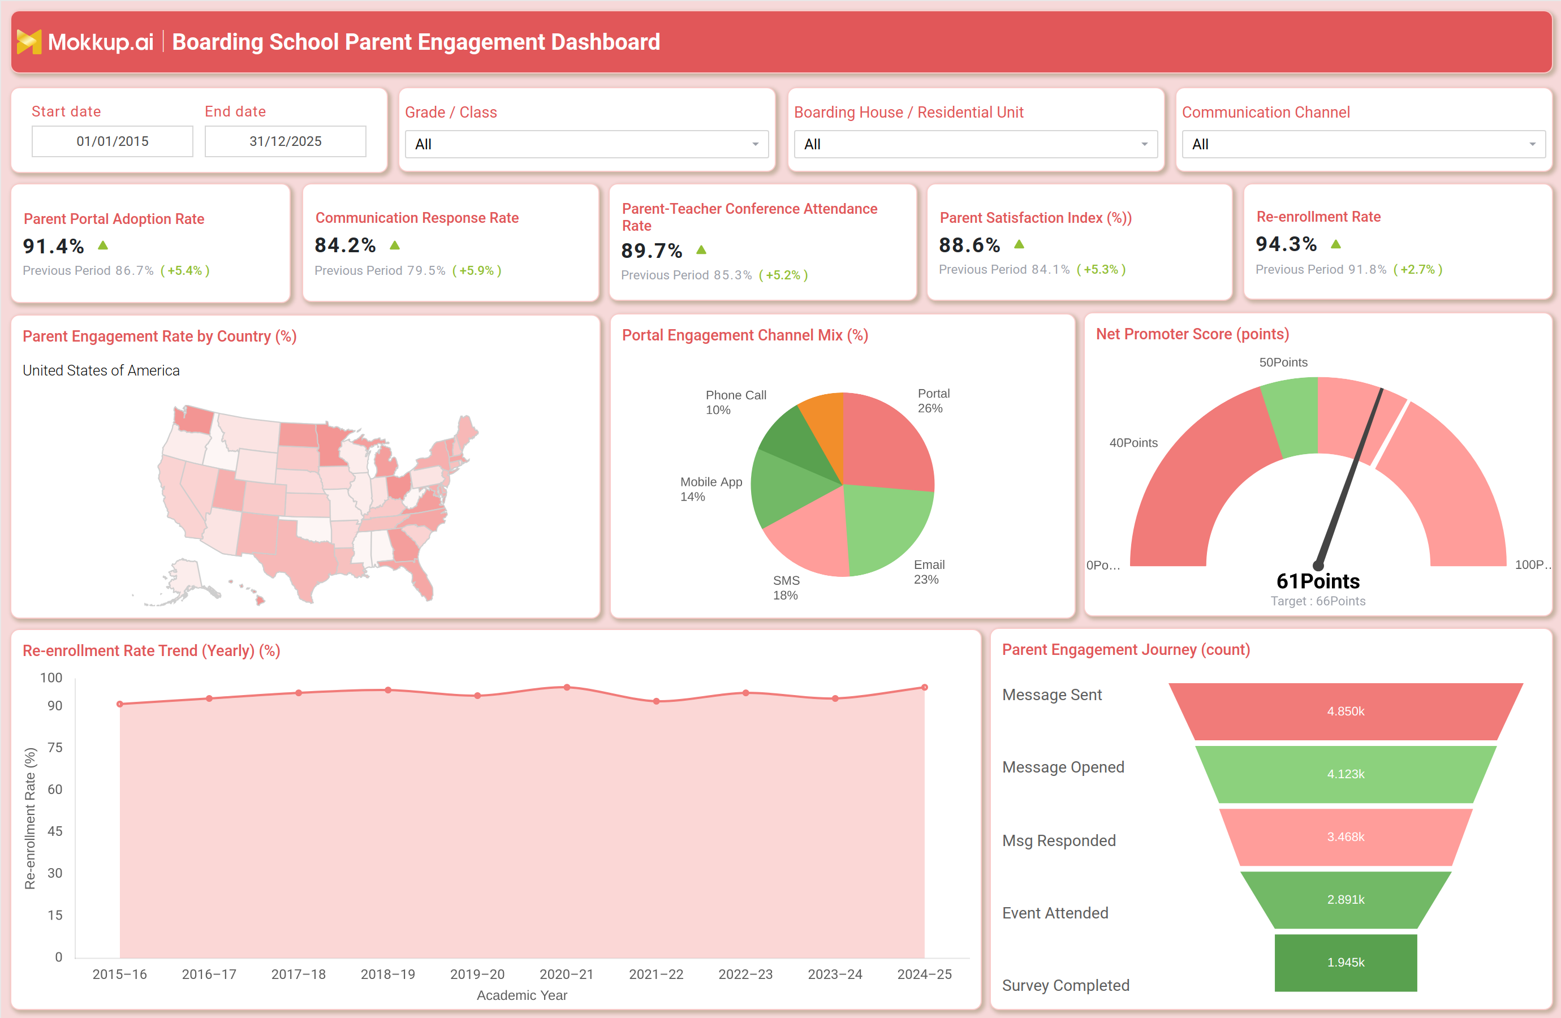Image resolution: width=1561 pixels, height=1018 pixels.
Task: Click the United States of America map label
Action: point(101,370)
